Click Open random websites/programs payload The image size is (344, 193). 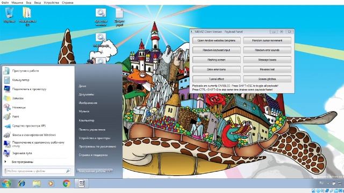tap(216, 41)
